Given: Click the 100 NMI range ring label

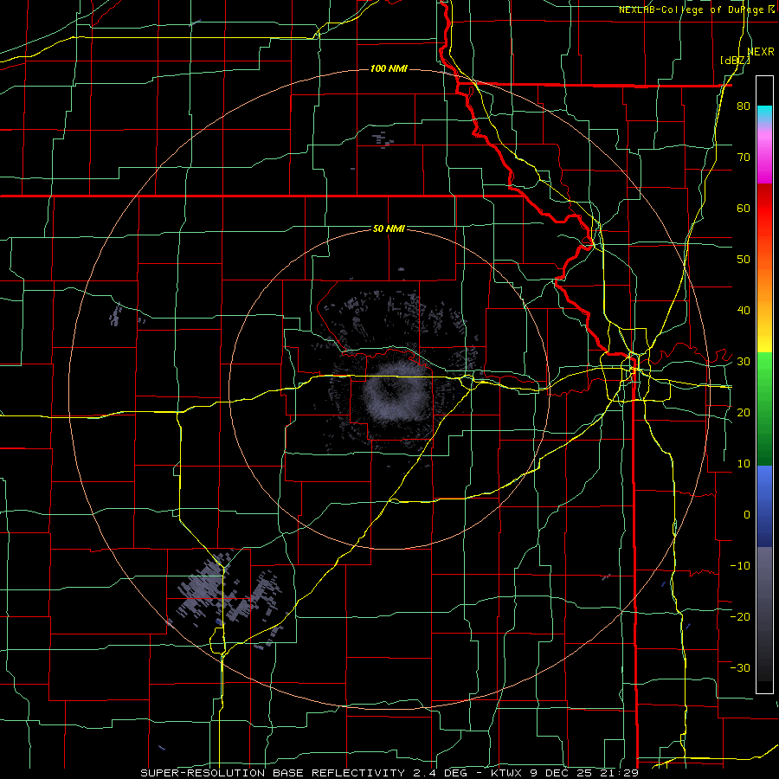Looking at the screenshot, I should (x=389, y=68).
